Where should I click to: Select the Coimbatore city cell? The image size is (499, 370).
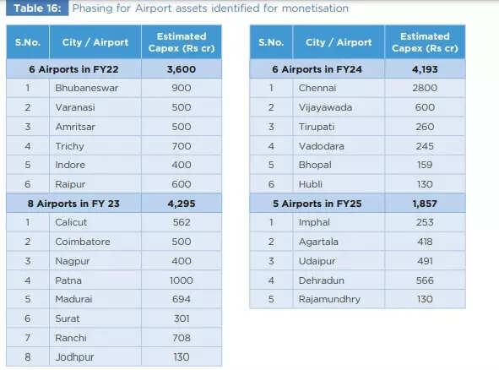95,242
